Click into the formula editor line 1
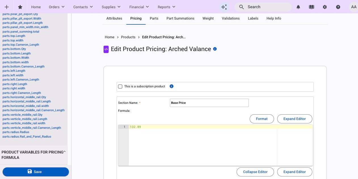 click(x=221, y=127)
